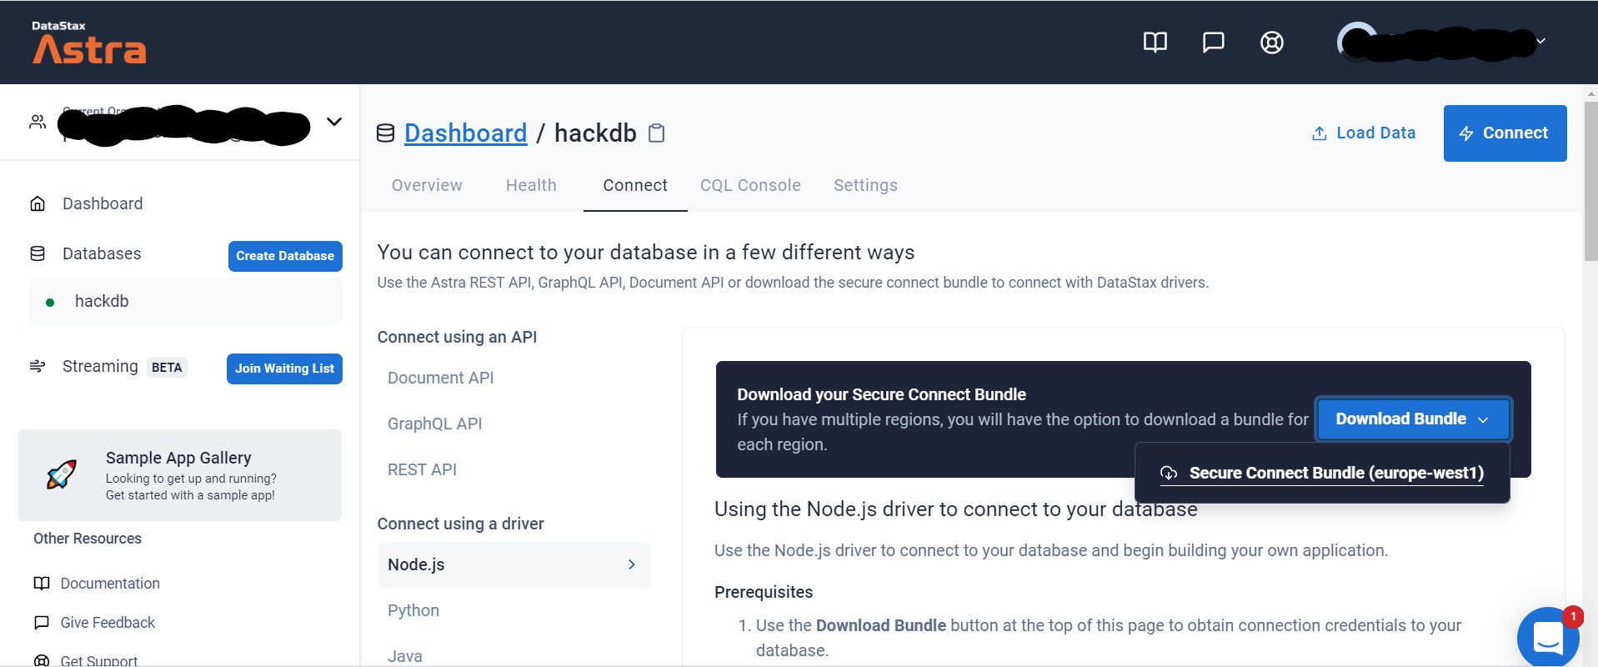
Task: Open Streaming in the sidebar
Action: [x=100, y=366]
